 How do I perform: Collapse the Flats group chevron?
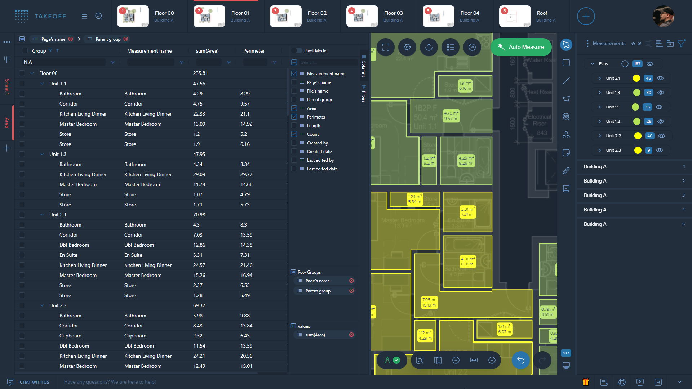[x=592, y=64]
